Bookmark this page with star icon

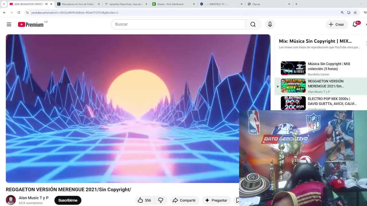[x=355, y=13]
